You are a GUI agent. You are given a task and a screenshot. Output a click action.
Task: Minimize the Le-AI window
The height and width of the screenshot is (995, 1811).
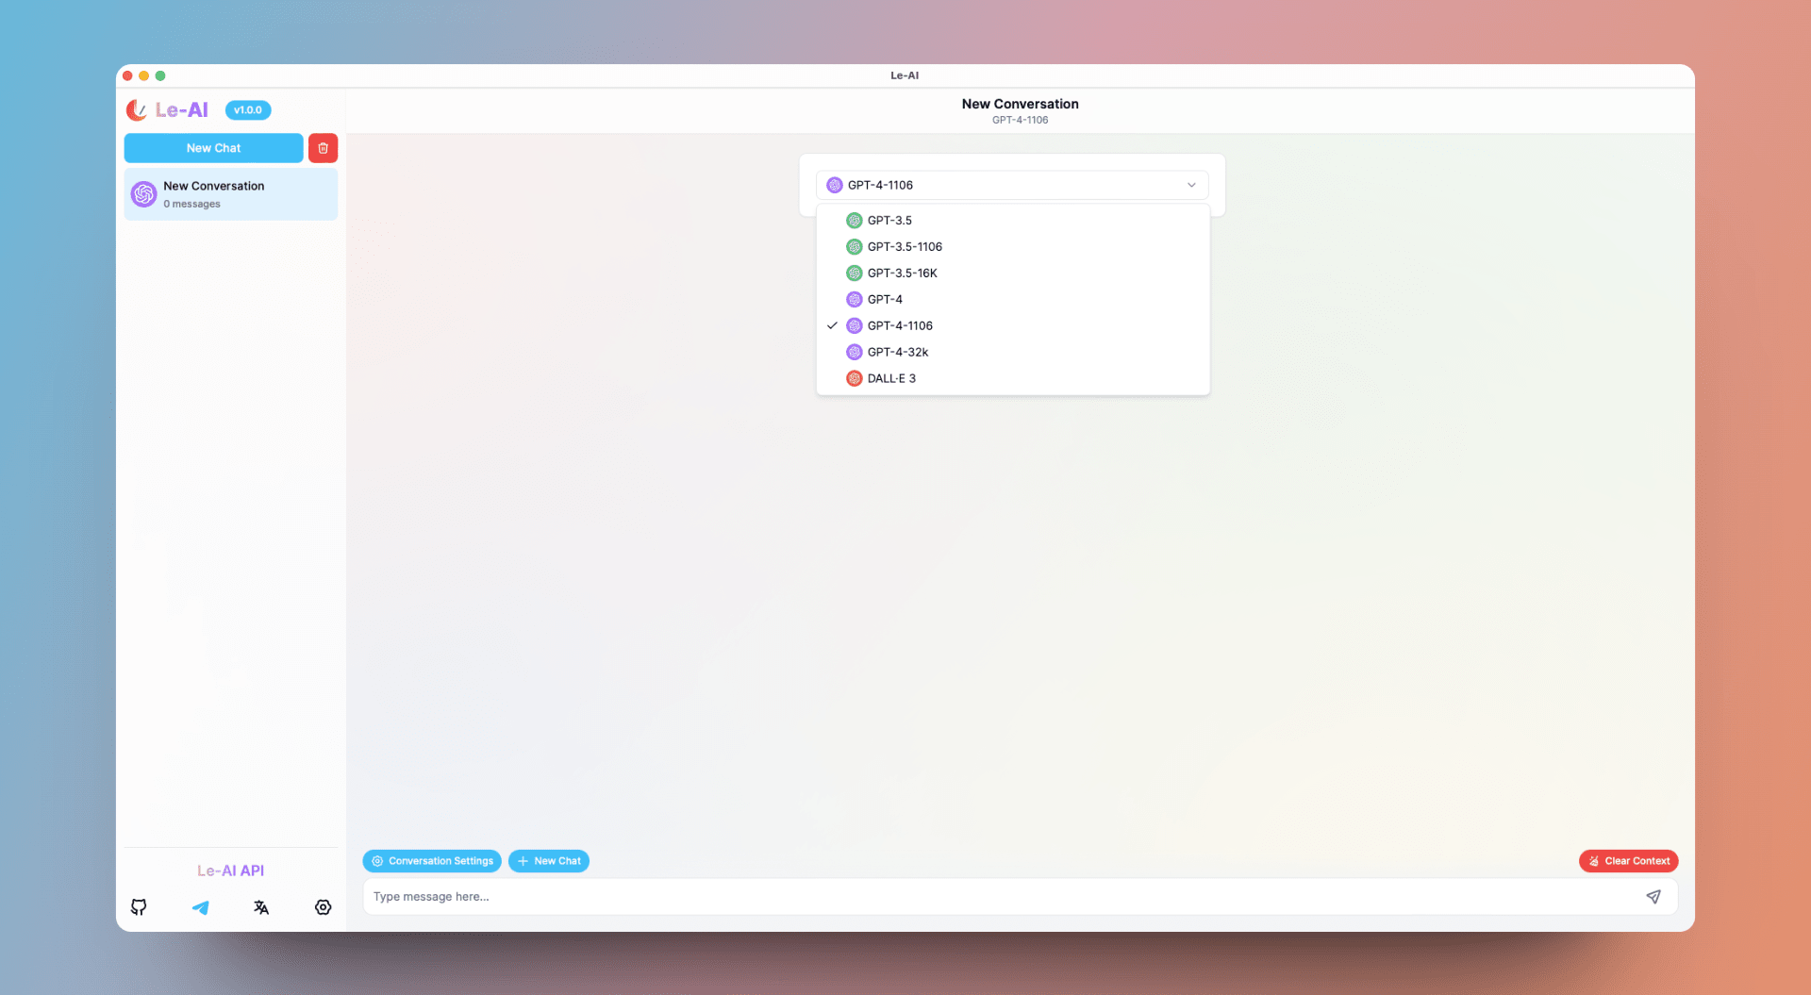click(x=143, y=75)
